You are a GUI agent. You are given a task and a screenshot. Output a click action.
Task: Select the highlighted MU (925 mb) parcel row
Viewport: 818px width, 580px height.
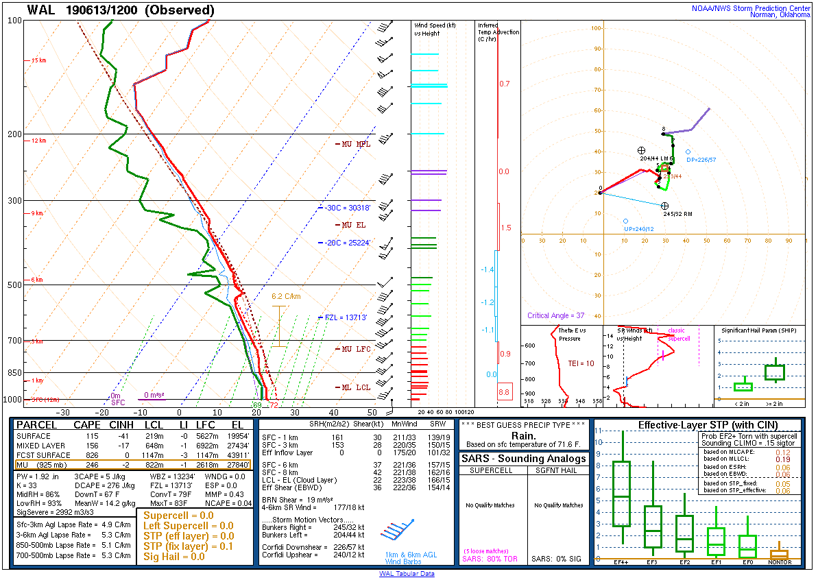(134, 465)
